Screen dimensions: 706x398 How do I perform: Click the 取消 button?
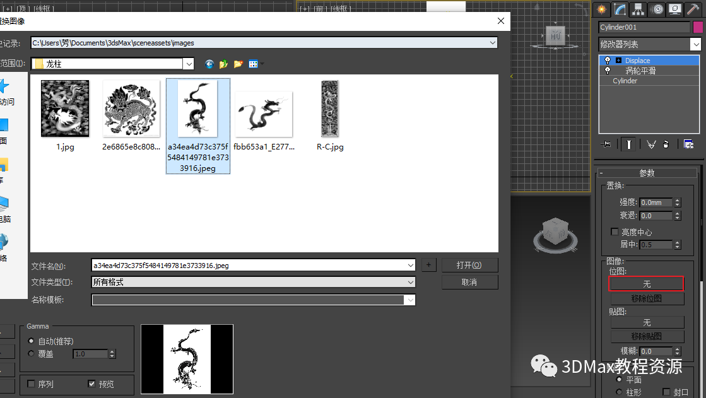coord(469,283)
